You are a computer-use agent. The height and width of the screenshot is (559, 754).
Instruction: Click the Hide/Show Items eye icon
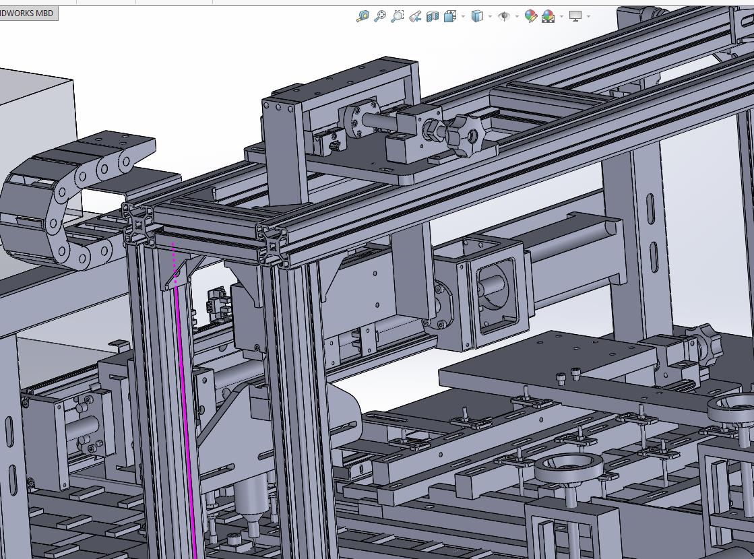504,16
